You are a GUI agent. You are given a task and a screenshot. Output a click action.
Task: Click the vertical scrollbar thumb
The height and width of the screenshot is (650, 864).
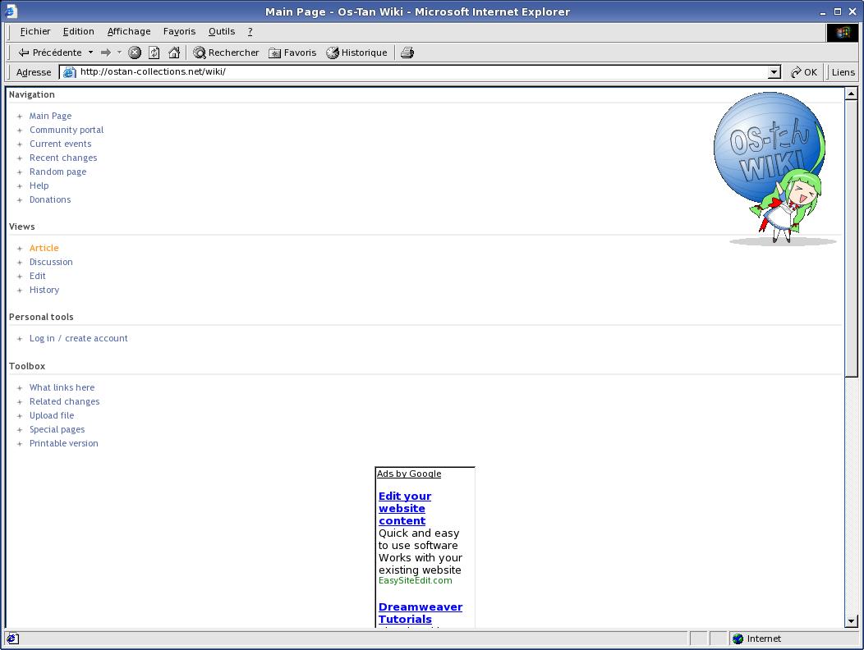pos(852,239)
